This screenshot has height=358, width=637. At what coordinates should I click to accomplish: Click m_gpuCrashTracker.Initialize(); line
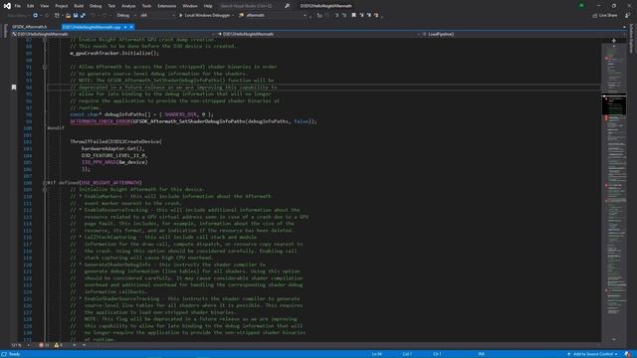[114, 53]
